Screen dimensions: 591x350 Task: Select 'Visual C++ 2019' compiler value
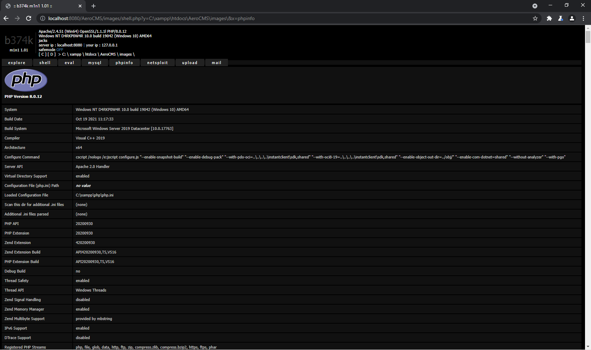(90, 138)
